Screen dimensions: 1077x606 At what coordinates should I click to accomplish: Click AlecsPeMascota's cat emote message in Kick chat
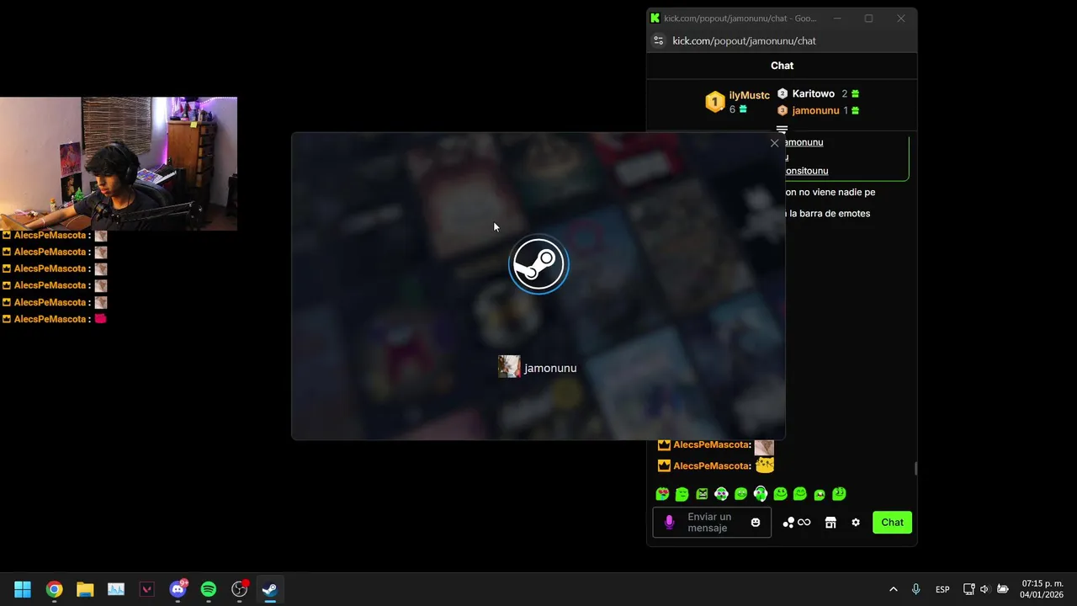click(x=716, y=465)
